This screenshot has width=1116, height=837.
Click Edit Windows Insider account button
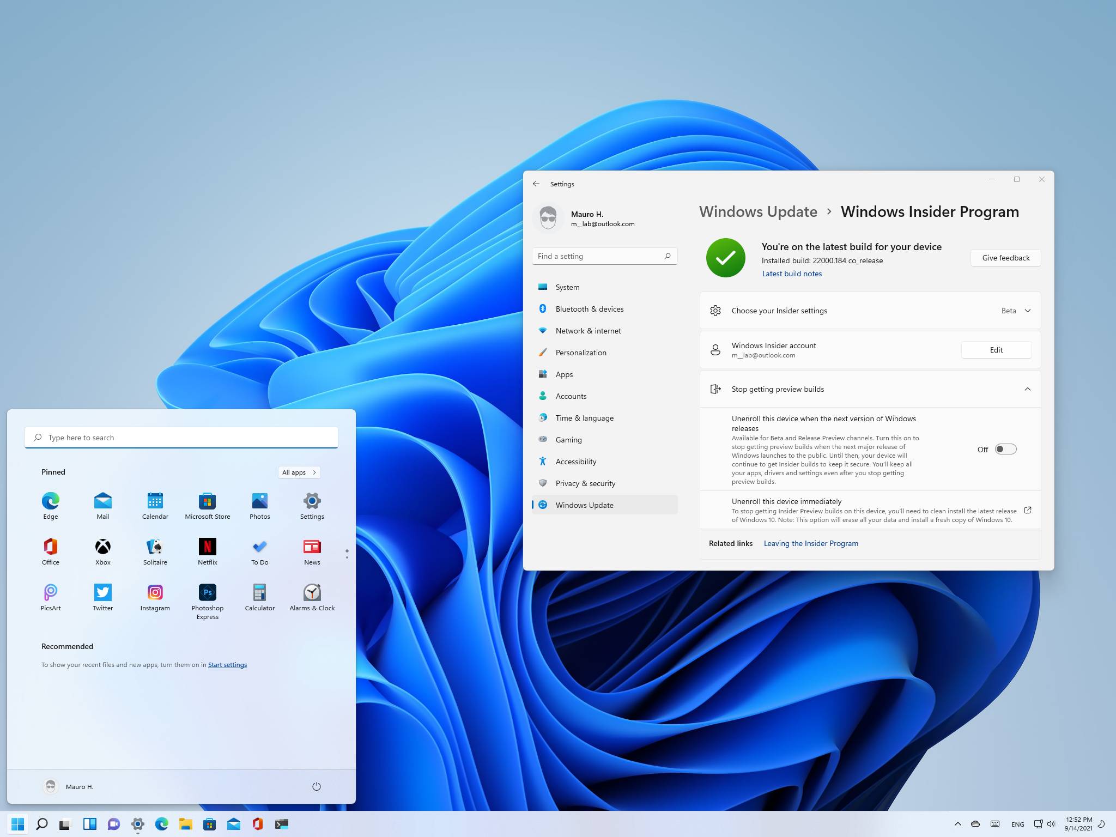point(997,349)
